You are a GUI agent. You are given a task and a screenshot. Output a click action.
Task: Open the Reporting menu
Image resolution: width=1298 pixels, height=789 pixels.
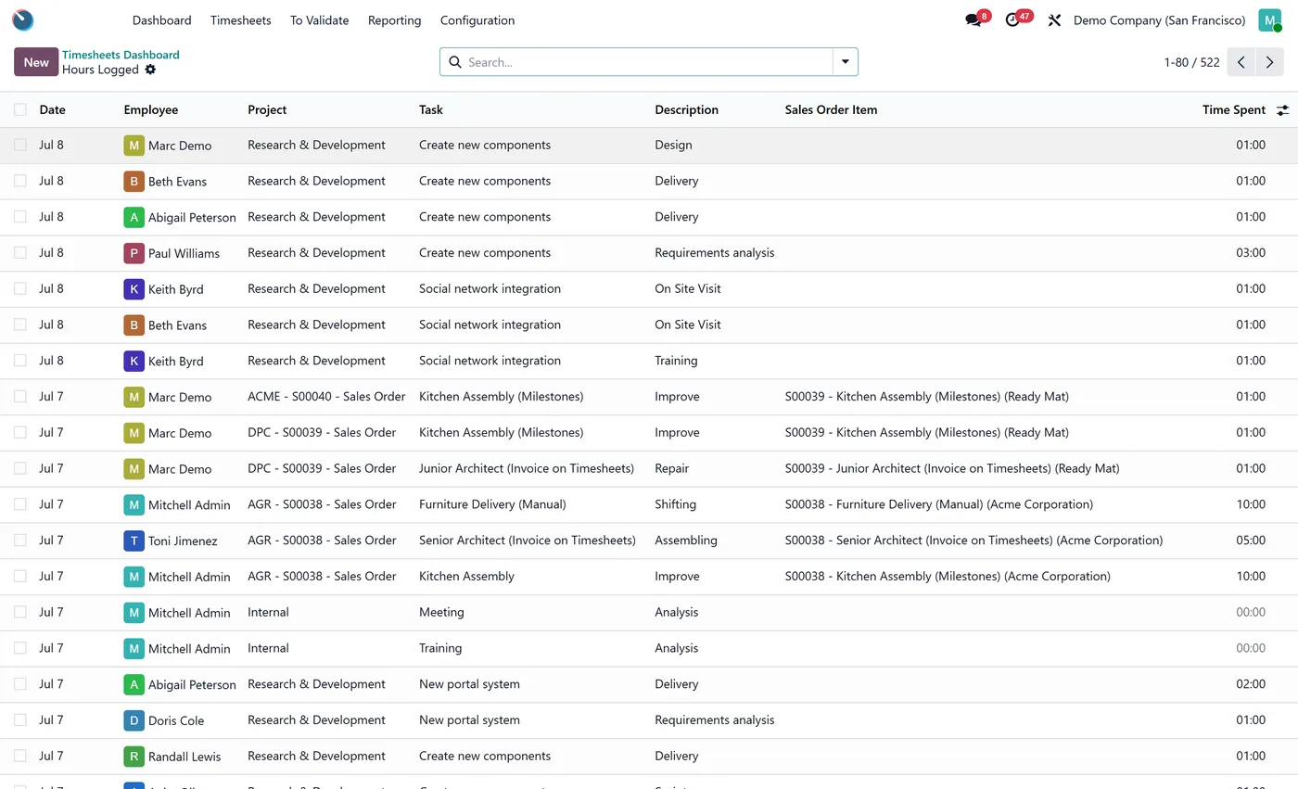click(394, 20)
